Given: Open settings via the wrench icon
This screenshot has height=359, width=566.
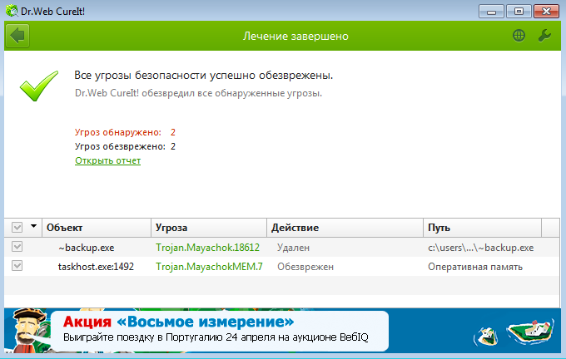Looking at the screenshot, I should click(544, 36).
